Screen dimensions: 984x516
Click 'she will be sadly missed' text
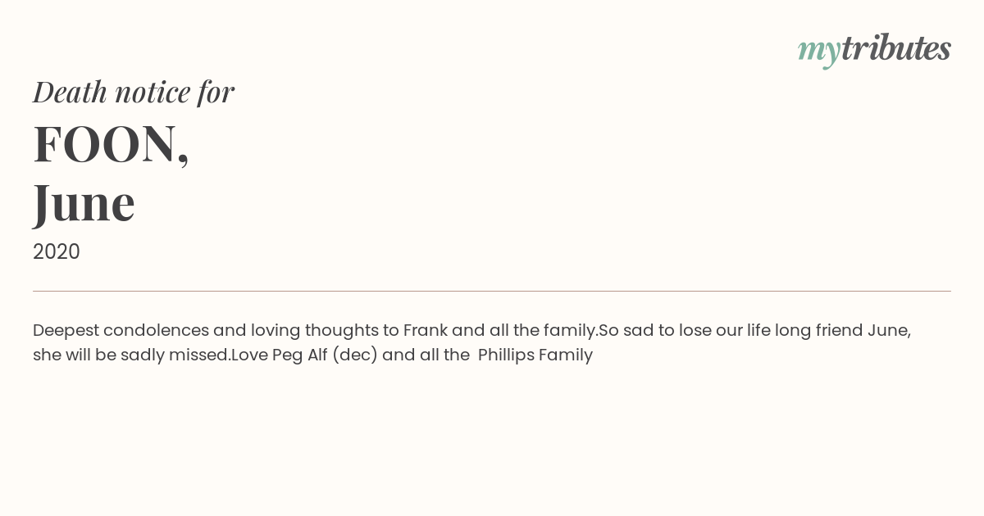point(130,355)
